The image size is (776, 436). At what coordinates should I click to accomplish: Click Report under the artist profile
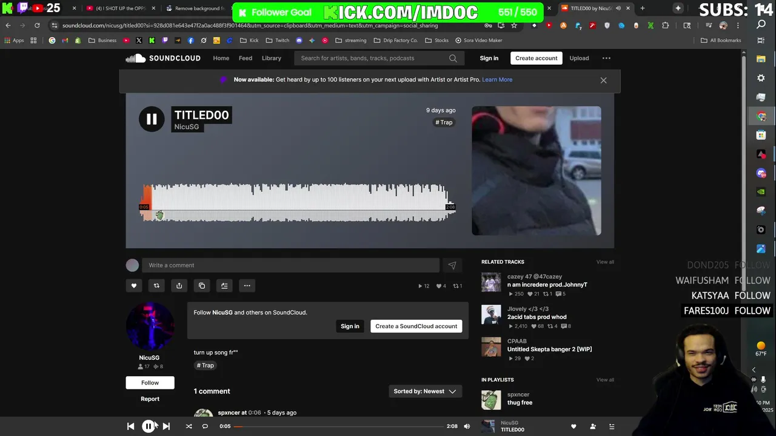(150, 399)
